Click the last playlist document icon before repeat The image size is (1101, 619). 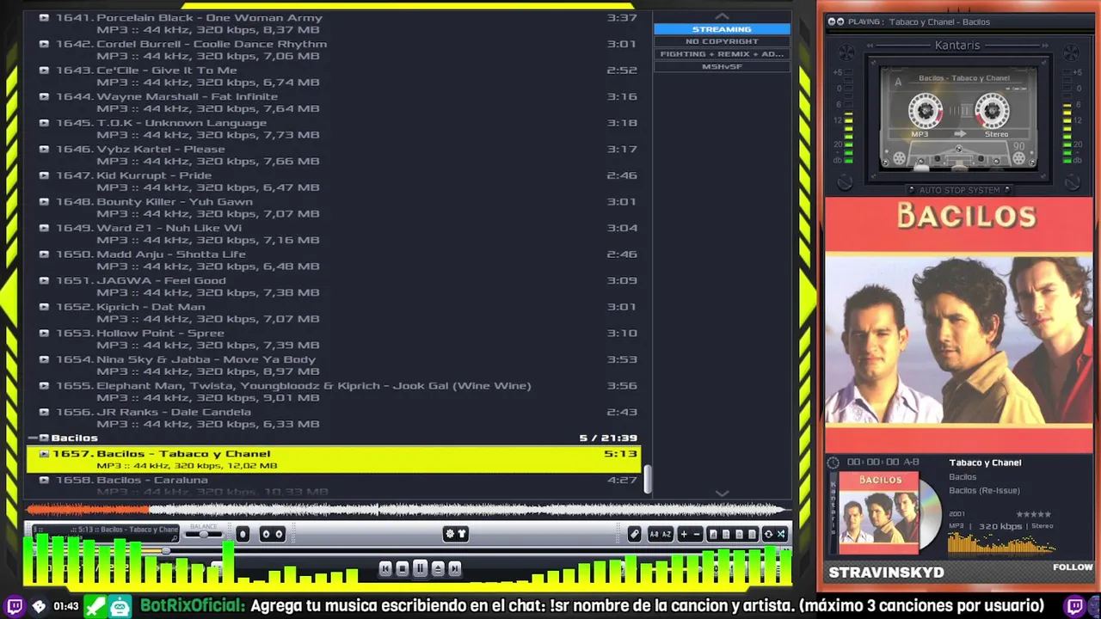752,534
